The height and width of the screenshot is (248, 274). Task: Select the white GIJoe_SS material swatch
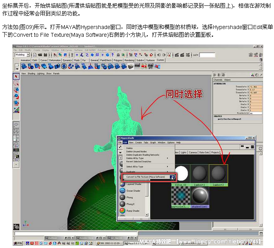tap(181, 175)
